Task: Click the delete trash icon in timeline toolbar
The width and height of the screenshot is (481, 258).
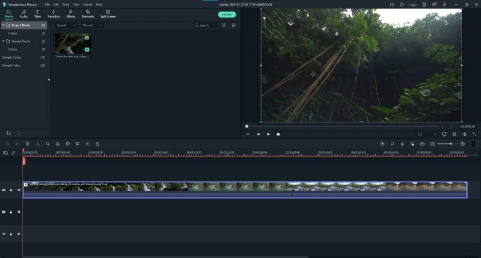Action: pos(27,144)
